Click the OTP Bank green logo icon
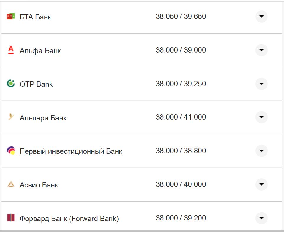This screenshot has height=232, width=284. [11, 84]
